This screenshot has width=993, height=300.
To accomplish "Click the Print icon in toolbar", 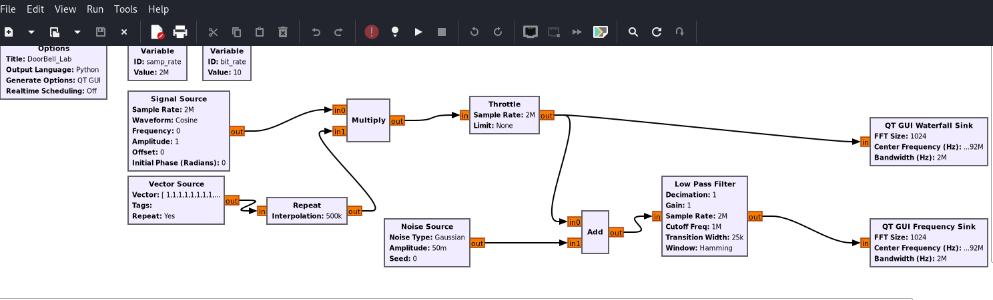I will [180, 32].
